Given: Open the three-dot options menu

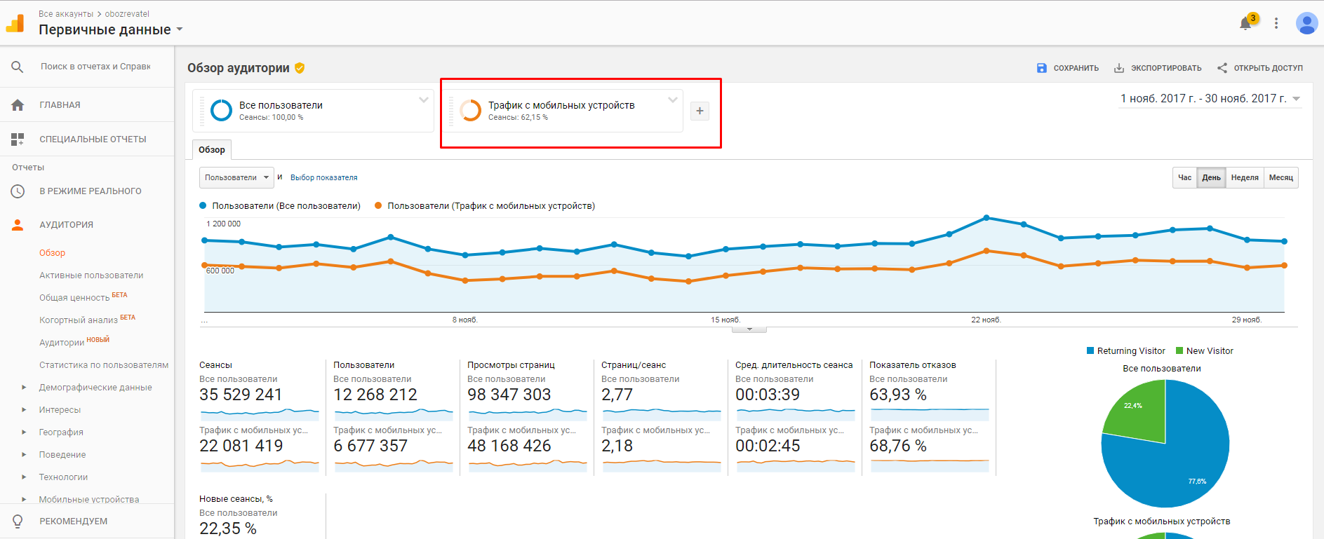Looking at the screenshot, I should coord(1276,23).
